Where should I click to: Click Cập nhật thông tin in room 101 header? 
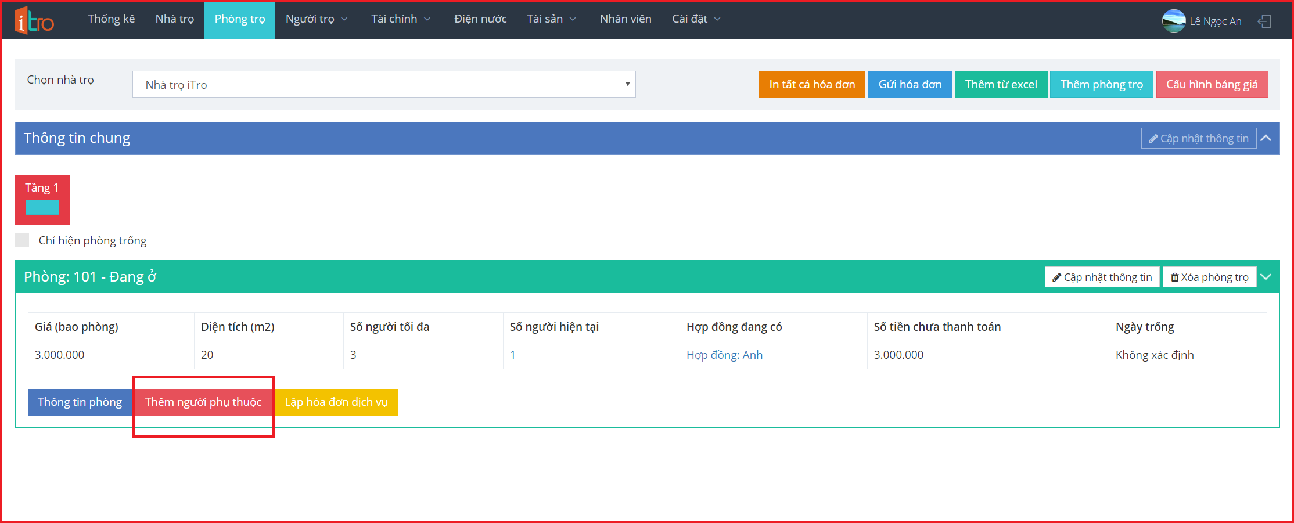point(1102,277)
